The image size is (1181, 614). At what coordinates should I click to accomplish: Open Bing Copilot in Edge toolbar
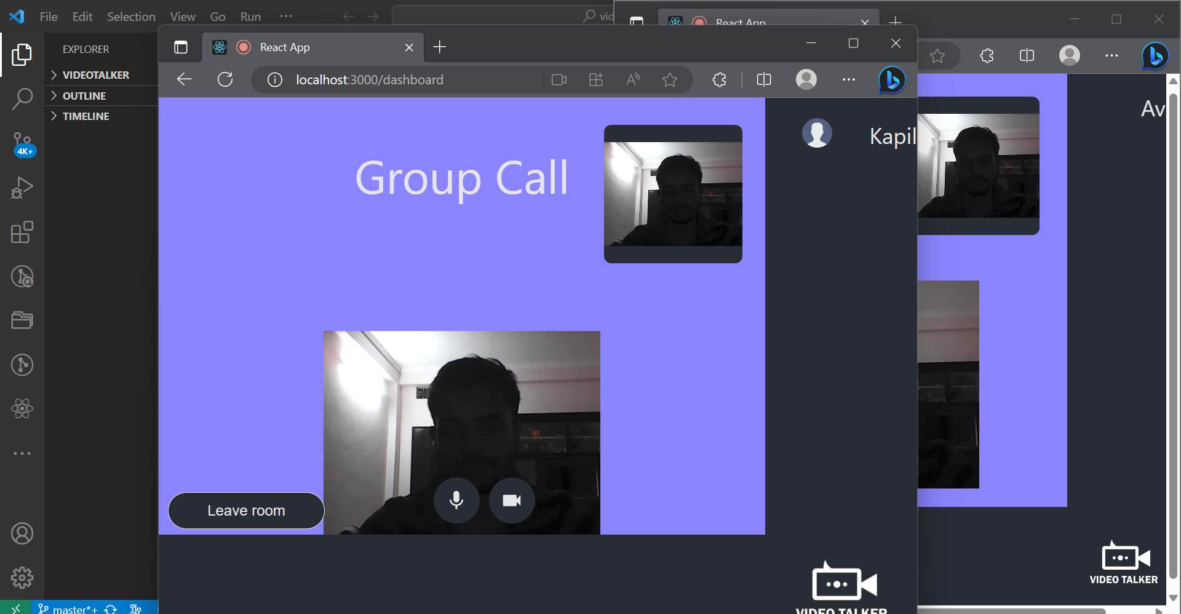point(891,79)
